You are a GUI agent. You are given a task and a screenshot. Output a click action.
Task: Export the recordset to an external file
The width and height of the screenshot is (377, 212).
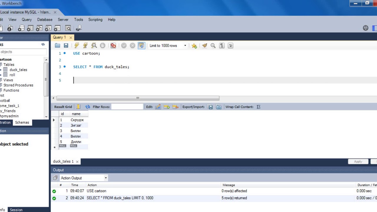point(210,107)
